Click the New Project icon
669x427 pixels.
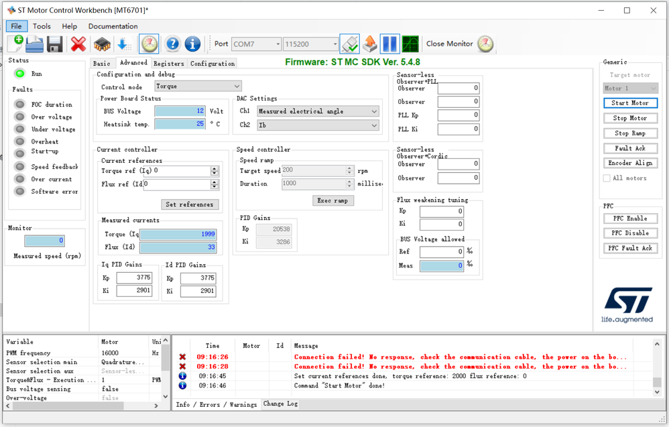[x=16, y=44]
